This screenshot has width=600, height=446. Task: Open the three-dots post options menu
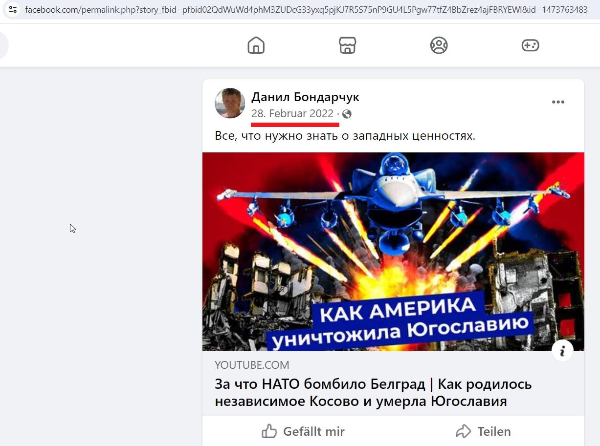[x=558, y=102]
